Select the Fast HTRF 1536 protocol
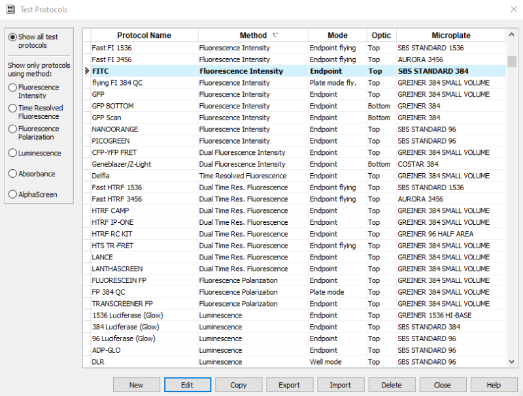Screen dimensions: 523x396 point(117,188)
